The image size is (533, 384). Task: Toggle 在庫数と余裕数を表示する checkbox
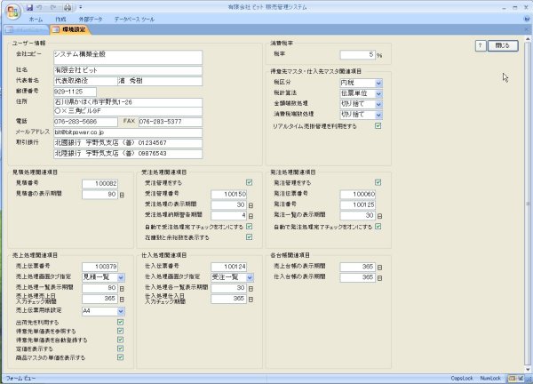point(249,237)
